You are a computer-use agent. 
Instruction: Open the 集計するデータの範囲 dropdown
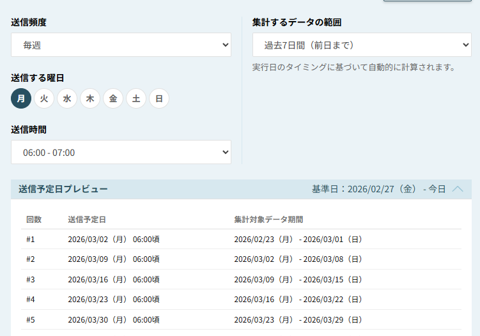click(x=362, y=45)
